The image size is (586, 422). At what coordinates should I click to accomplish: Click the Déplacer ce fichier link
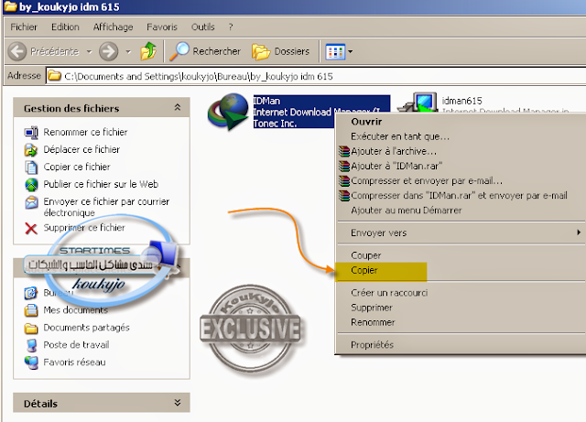[x=81, y=149]
